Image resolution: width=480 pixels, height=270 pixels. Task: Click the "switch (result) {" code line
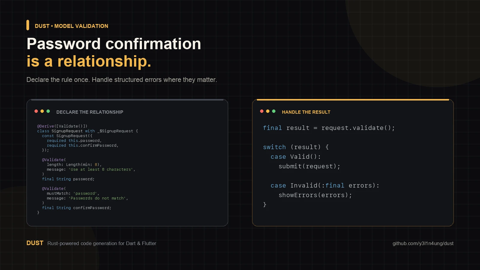coord(296,147)
